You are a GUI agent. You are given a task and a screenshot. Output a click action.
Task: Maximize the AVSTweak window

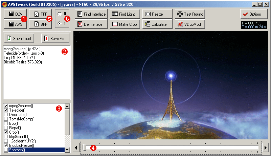(260, 4)
